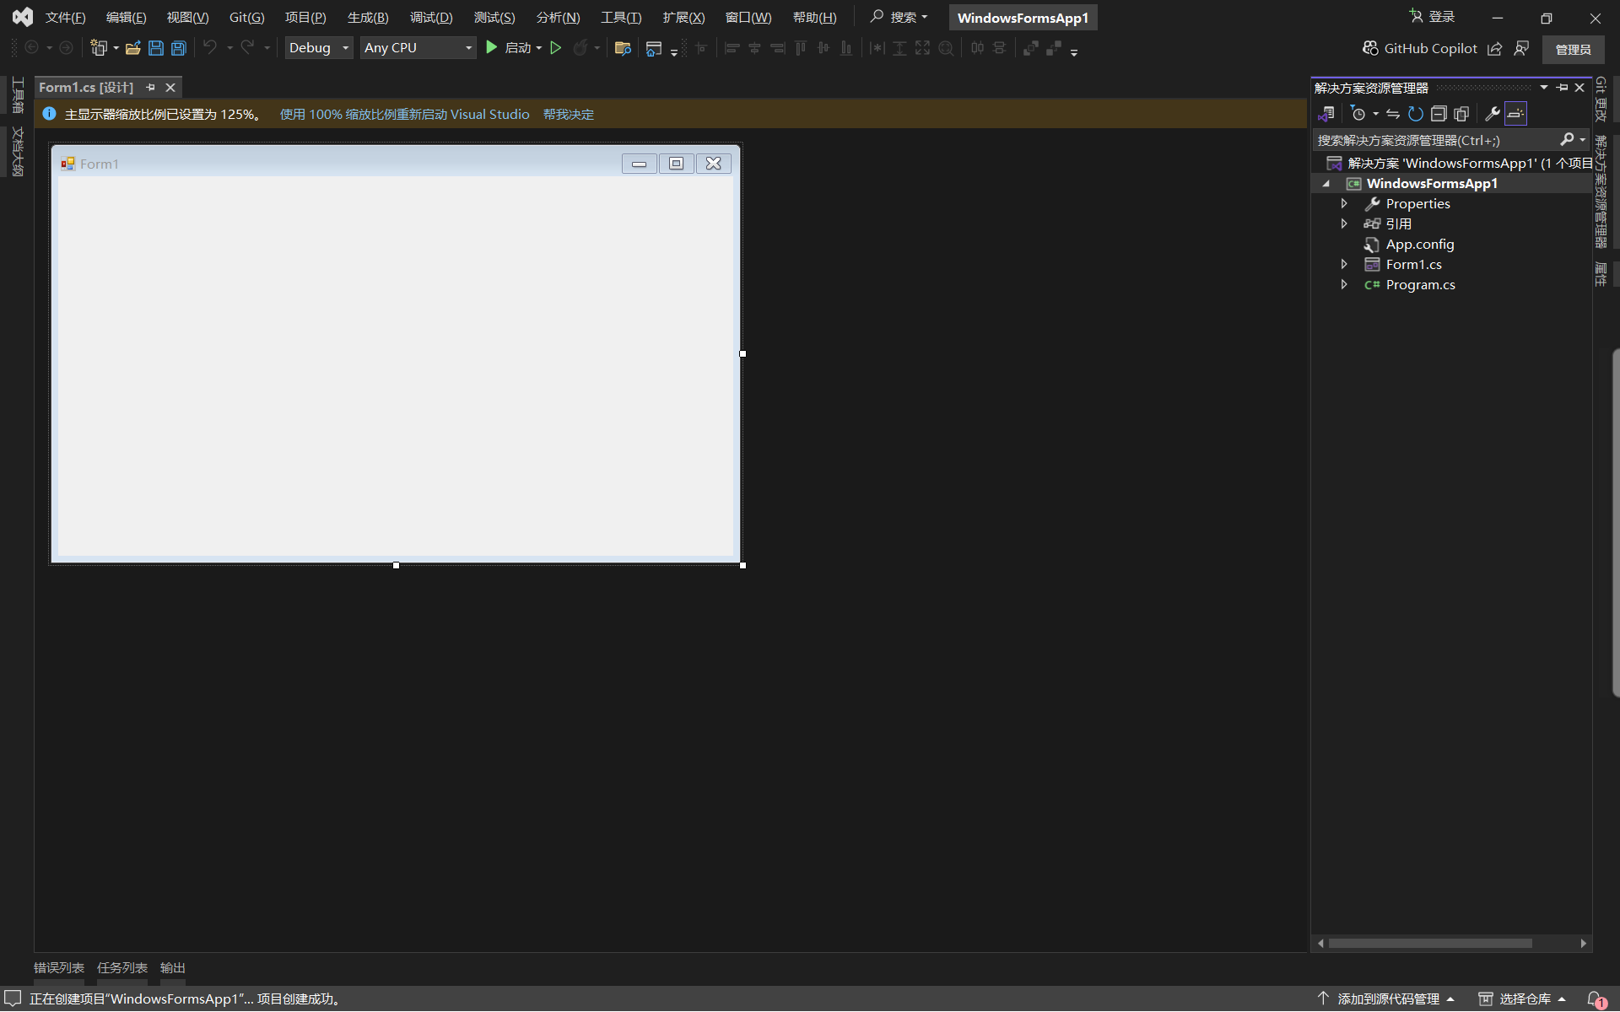Click the Open File folder icon

coord(132,48)
